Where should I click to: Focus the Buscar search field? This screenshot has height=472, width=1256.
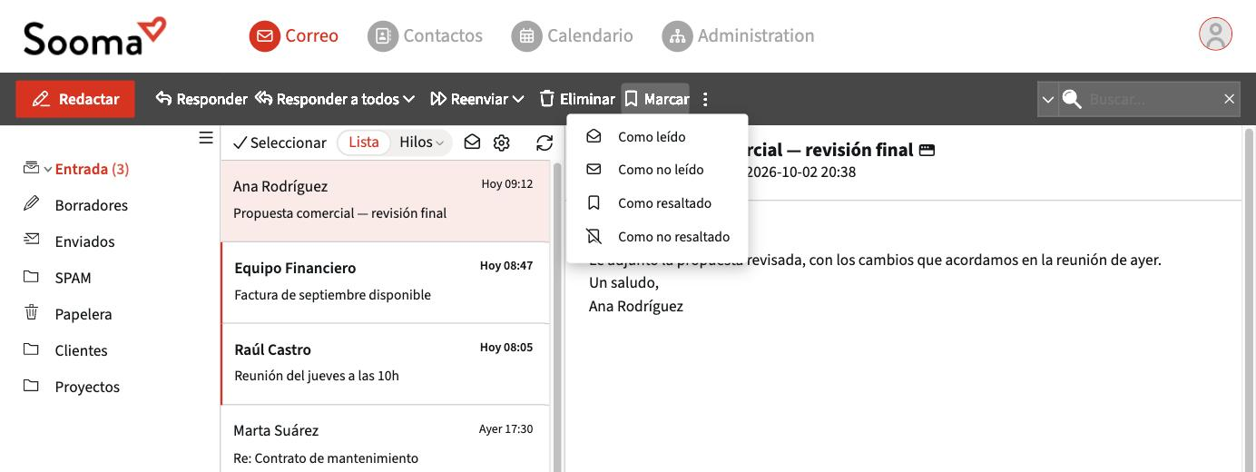pos(1153,99)
